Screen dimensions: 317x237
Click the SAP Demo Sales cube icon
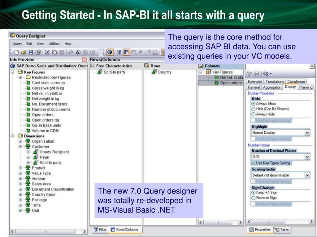pos(12,66)
